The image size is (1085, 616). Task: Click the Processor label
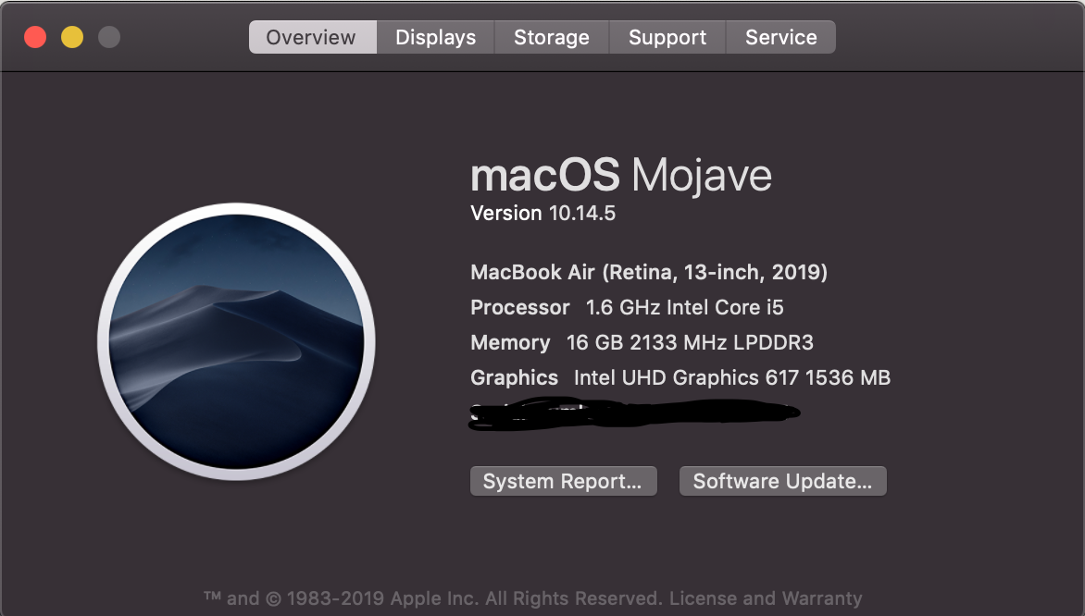pos(519,308)
